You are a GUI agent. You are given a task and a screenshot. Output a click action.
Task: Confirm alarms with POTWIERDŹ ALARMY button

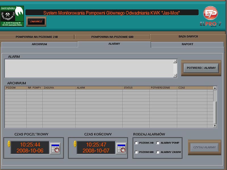click(201, 68)
